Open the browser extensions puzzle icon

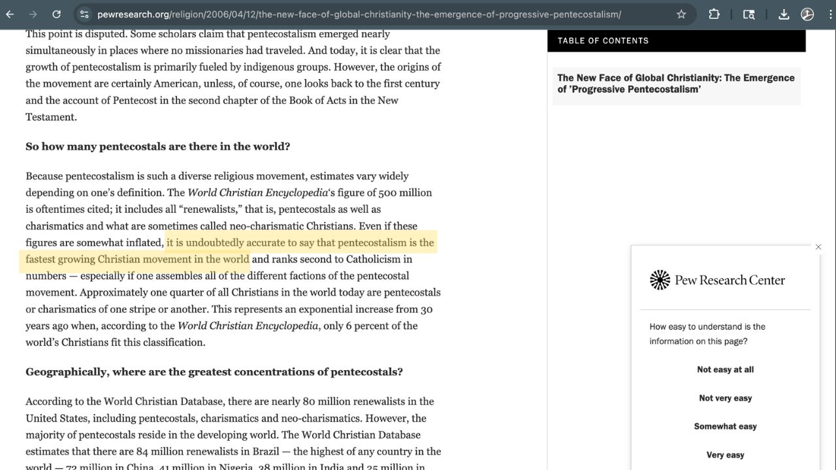coord(714,14)
